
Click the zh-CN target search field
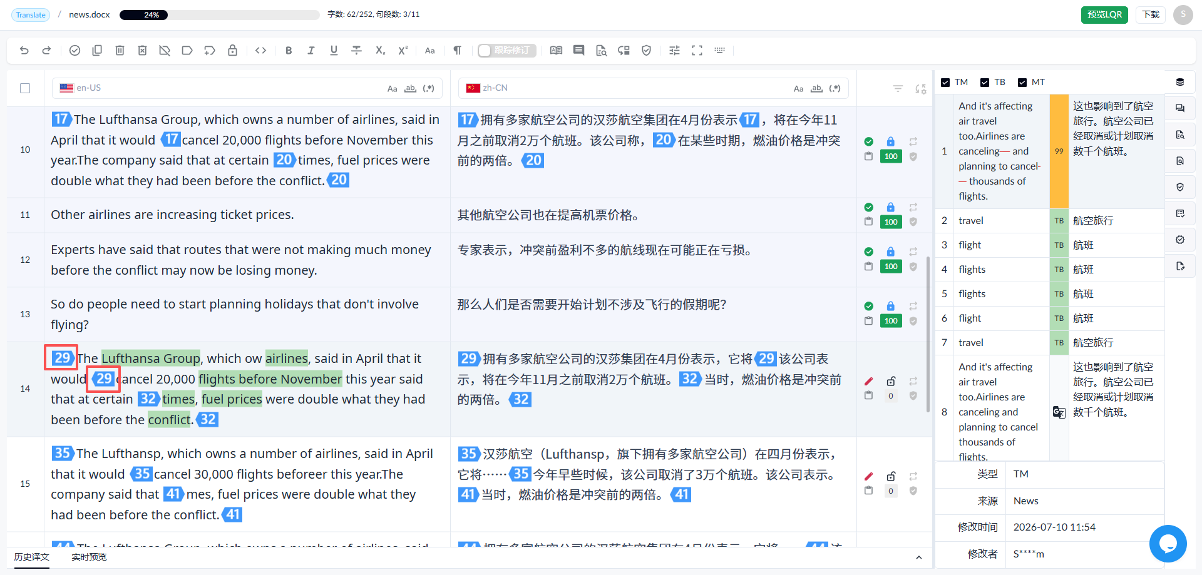click(654, 88)
